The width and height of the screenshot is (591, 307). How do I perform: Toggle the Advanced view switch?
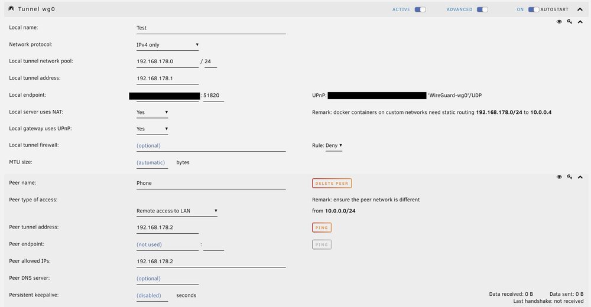pos(482,9)
